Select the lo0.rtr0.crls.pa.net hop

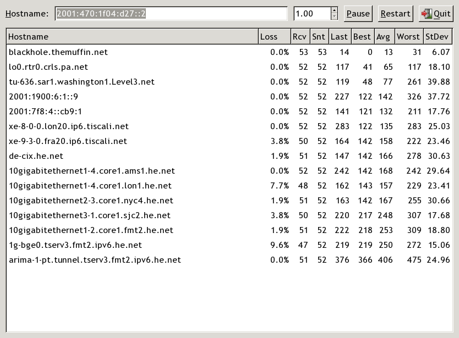(x=229, y=67)
